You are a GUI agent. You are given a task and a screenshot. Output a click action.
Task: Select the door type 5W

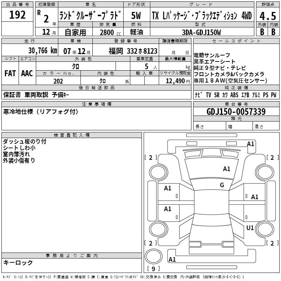[x=136, y=15]
